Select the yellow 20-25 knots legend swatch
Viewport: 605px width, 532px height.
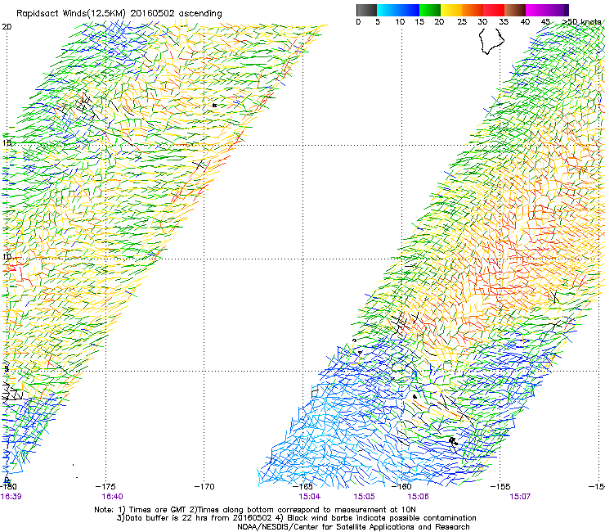coord(451,10)
